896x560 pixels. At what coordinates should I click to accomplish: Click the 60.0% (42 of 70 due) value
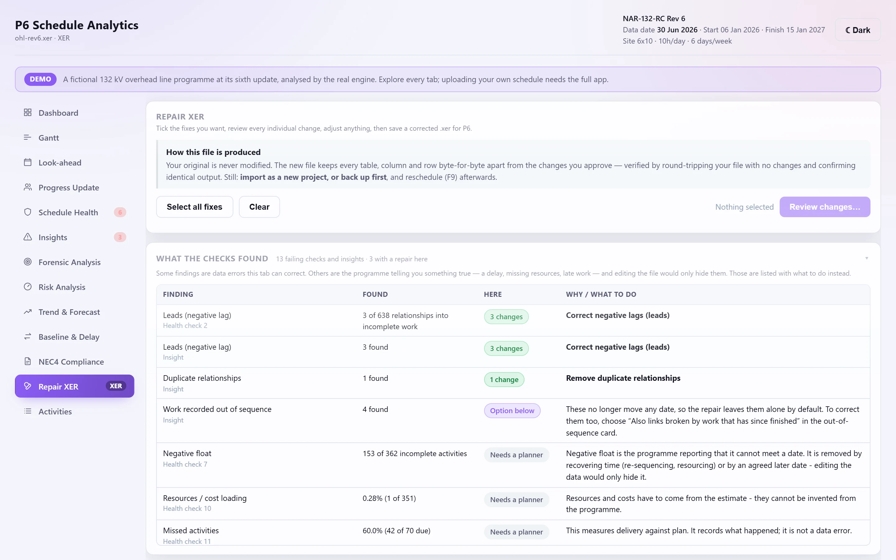coord(396,530)
